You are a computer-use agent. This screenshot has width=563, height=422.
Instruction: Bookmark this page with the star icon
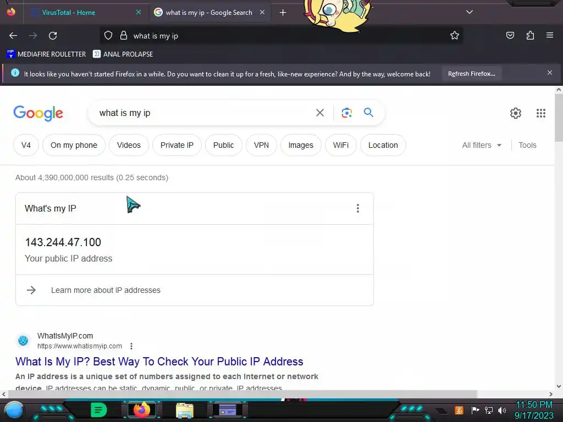tap(455, 36)
